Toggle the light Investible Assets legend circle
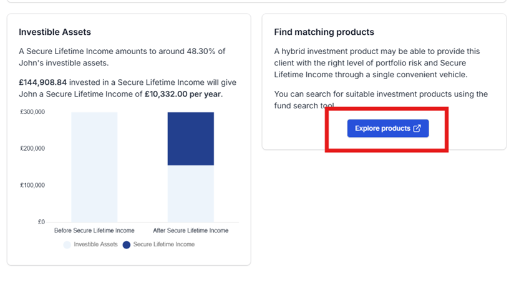The width and height of the screenshot is (519, 284). point(67,245)
